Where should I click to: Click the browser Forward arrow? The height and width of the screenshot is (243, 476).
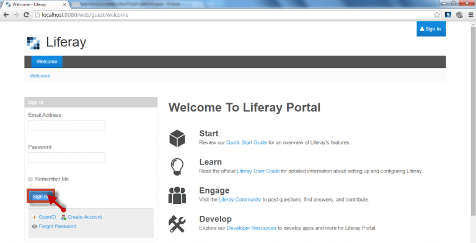[16, 15]
